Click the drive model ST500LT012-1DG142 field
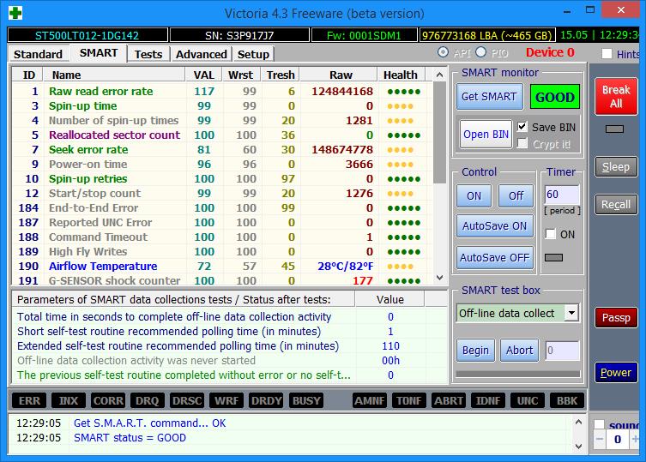The width and height of the screenshot is (646, 462). pyautogui.click(x=88, y=35)
